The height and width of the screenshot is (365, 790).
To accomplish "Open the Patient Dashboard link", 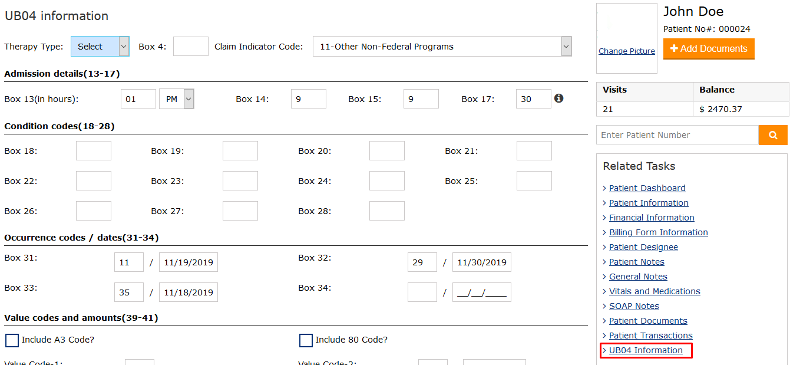I will click(x=647, y=188).
